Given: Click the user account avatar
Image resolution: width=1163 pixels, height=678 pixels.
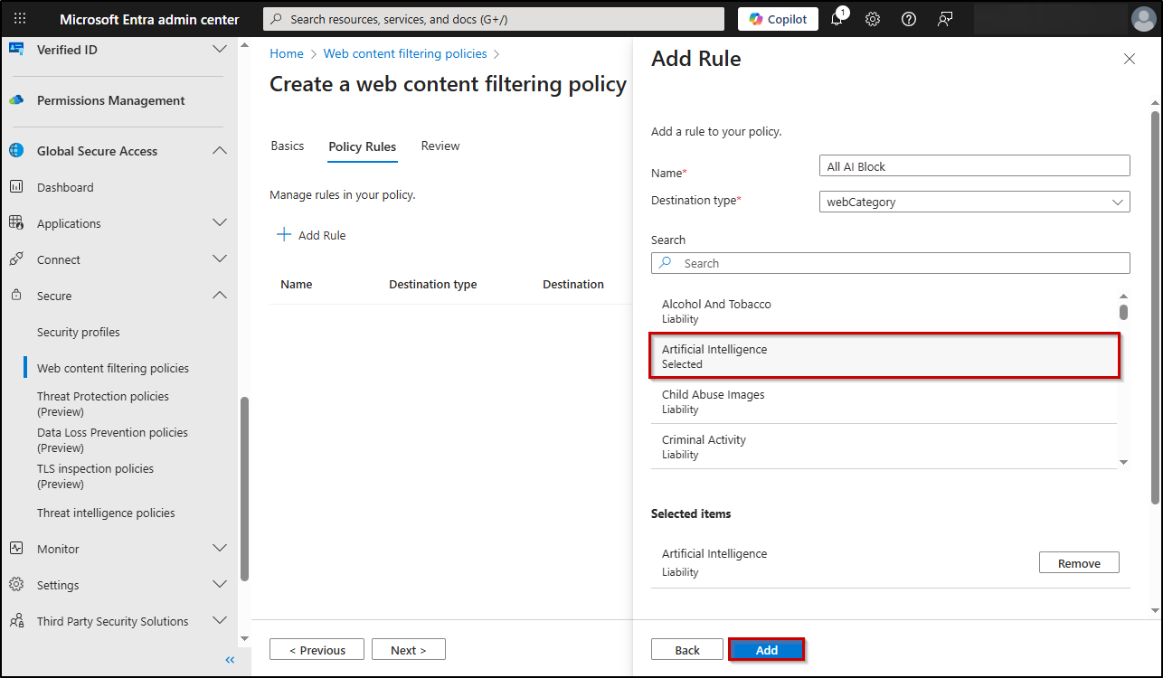Looking at the screenshot, I should [1143, 19].
